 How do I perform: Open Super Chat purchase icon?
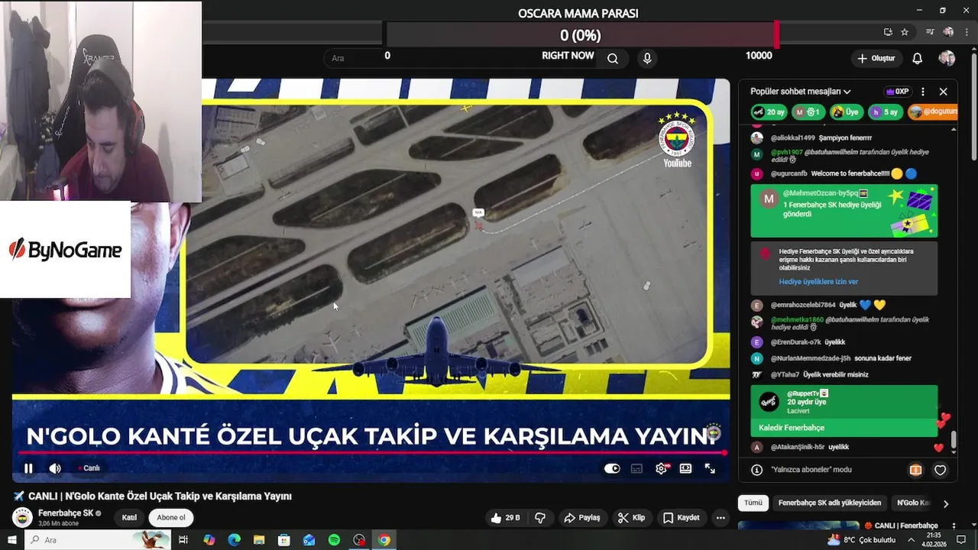pos(915,470)
